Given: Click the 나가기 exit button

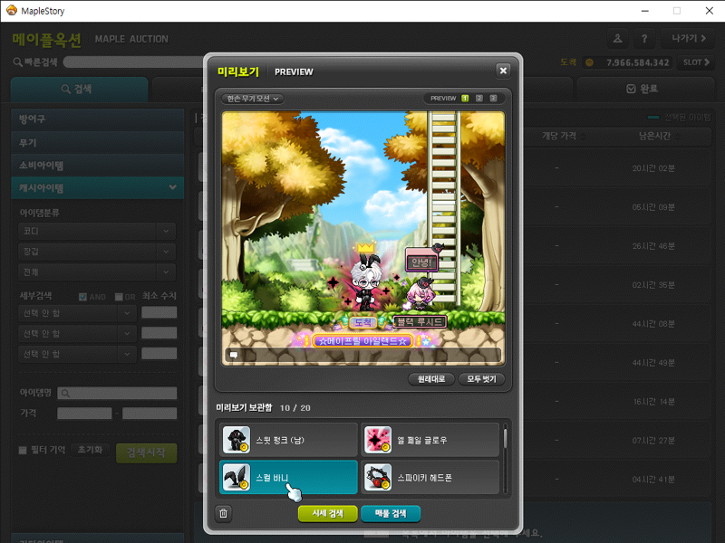Looking at the screenshot, I should [689, 38].
